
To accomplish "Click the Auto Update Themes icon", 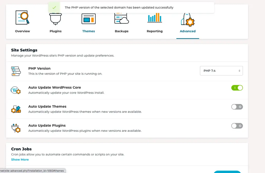I will [16, 109].
